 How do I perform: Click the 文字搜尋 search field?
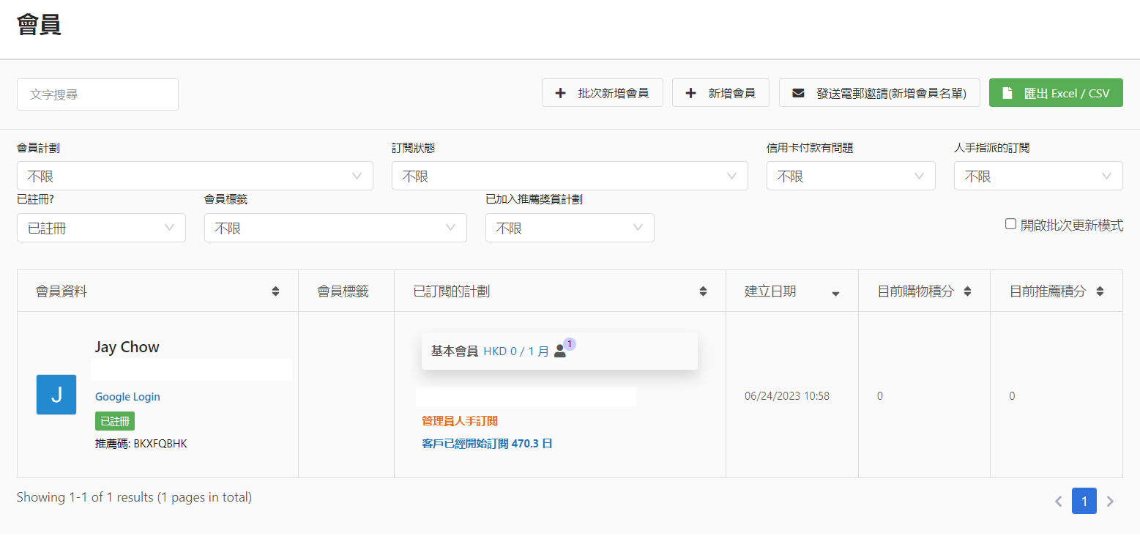pos(97,94)
